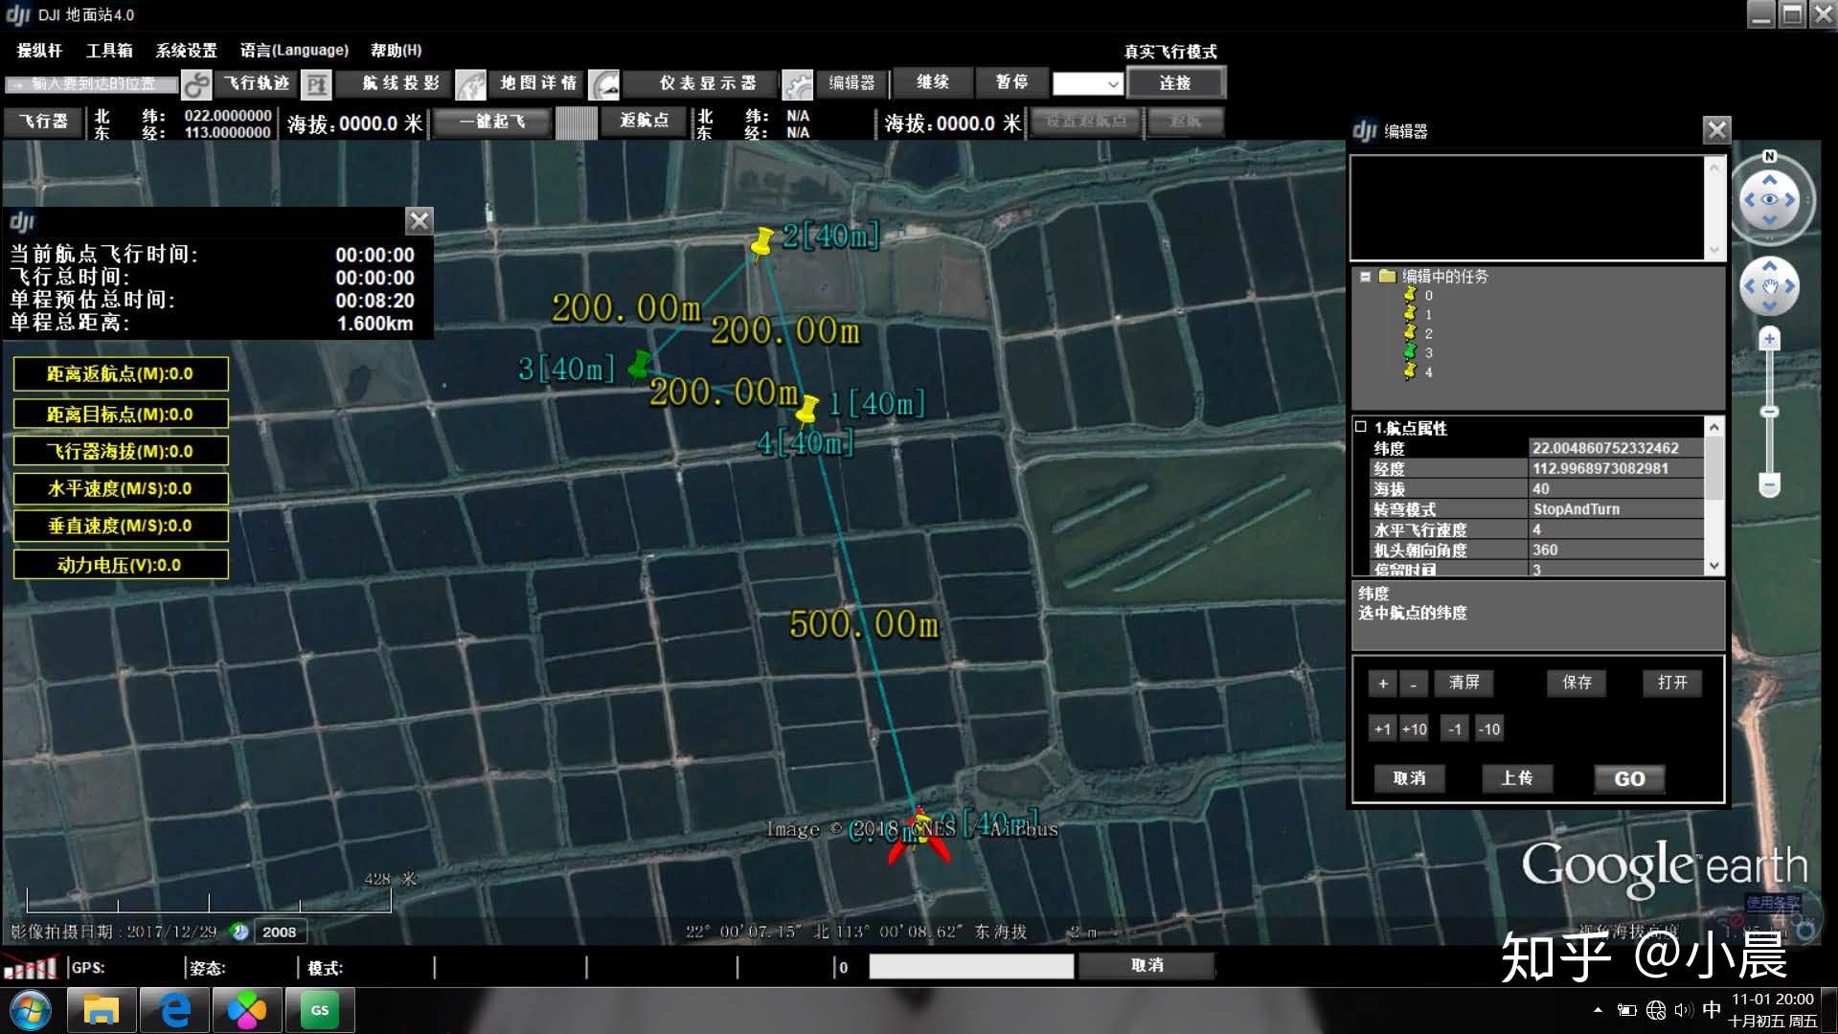Click the gear icon beside 编辑器
The image size is (1838, 1034).
click(797, 84)
